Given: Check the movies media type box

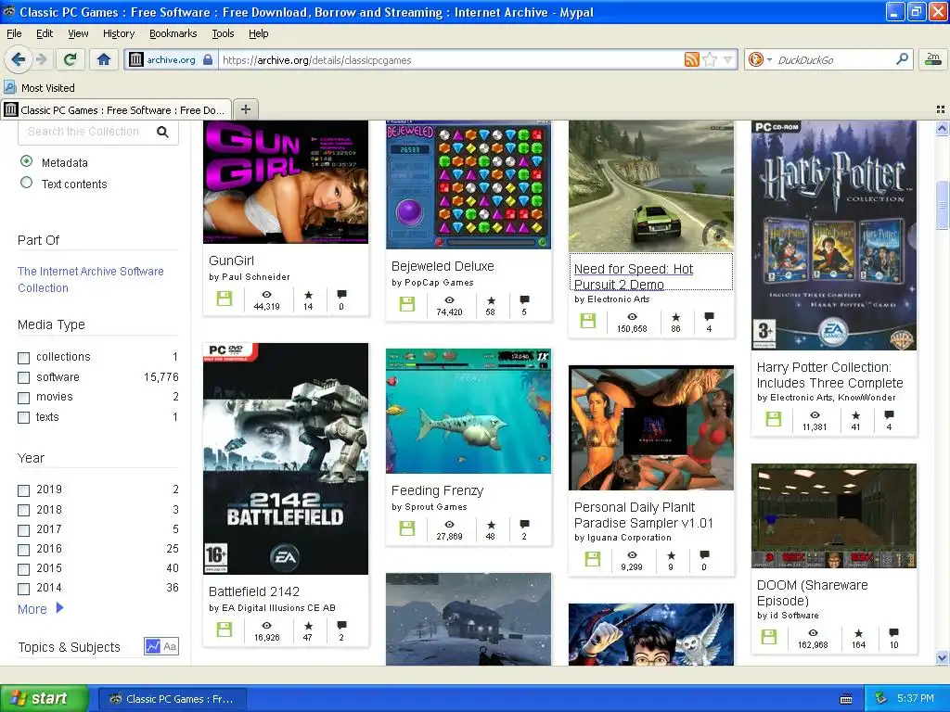Looking at the screenshot, I should coord(23,398).
